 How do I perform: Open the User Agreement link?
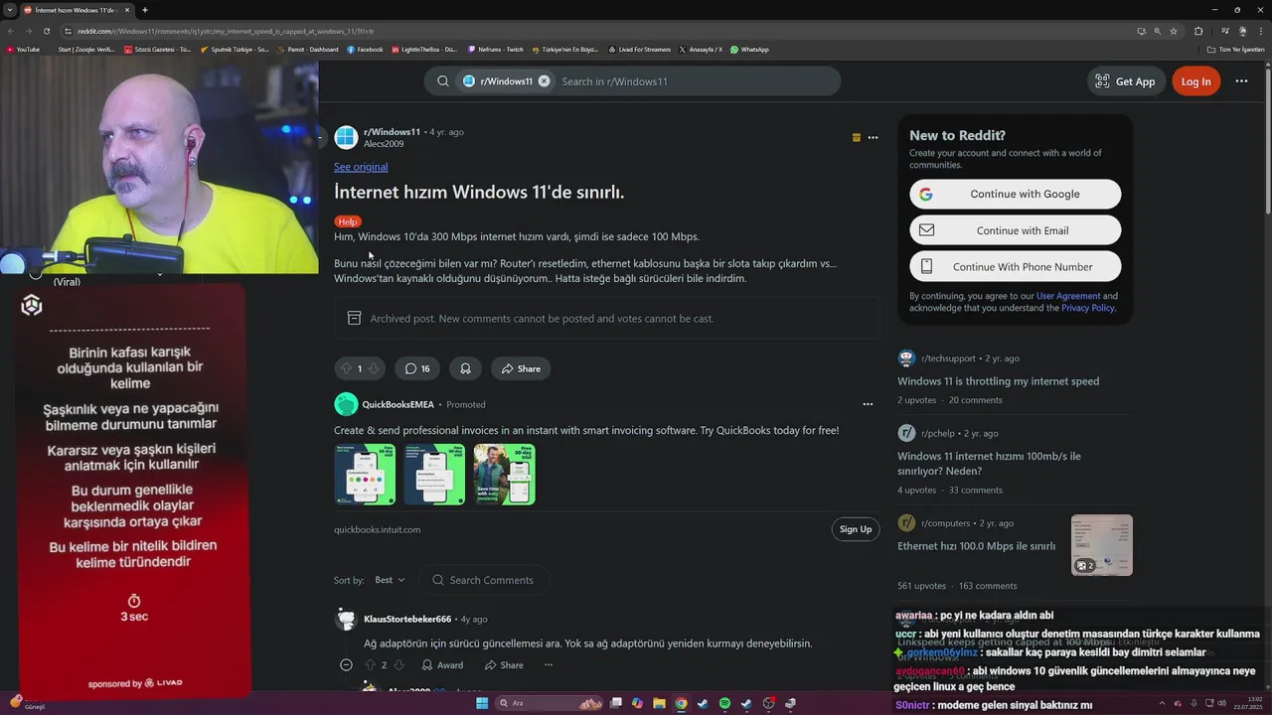[1068, 296]
